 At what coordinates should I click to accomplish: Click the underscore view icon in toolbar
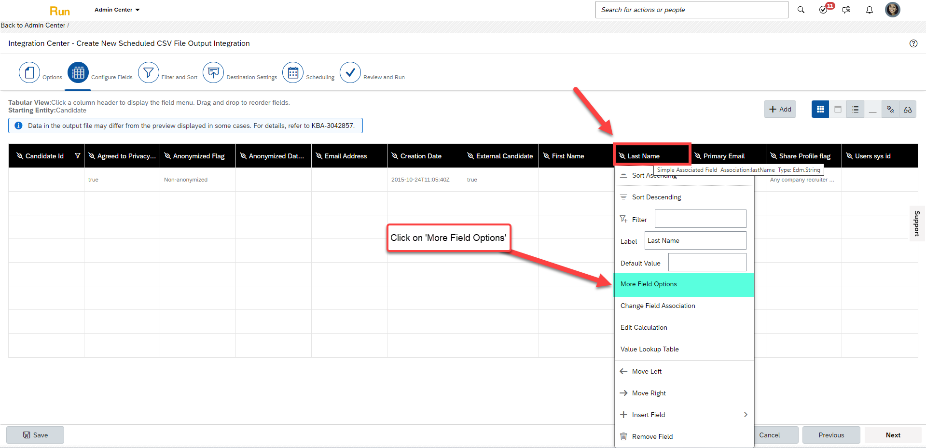872,109
